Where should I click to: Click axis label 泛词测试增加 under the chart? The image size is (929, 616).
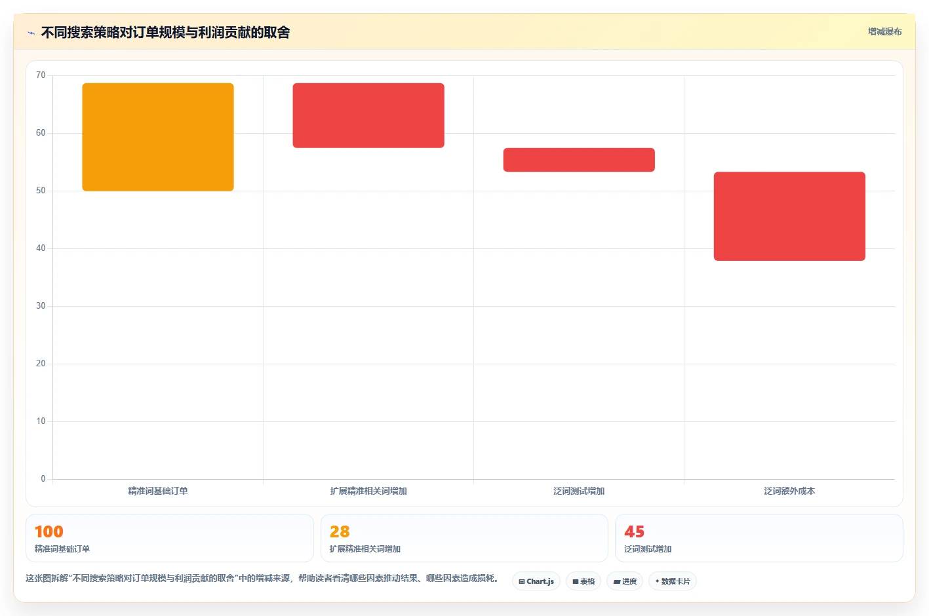click(579, 491)
